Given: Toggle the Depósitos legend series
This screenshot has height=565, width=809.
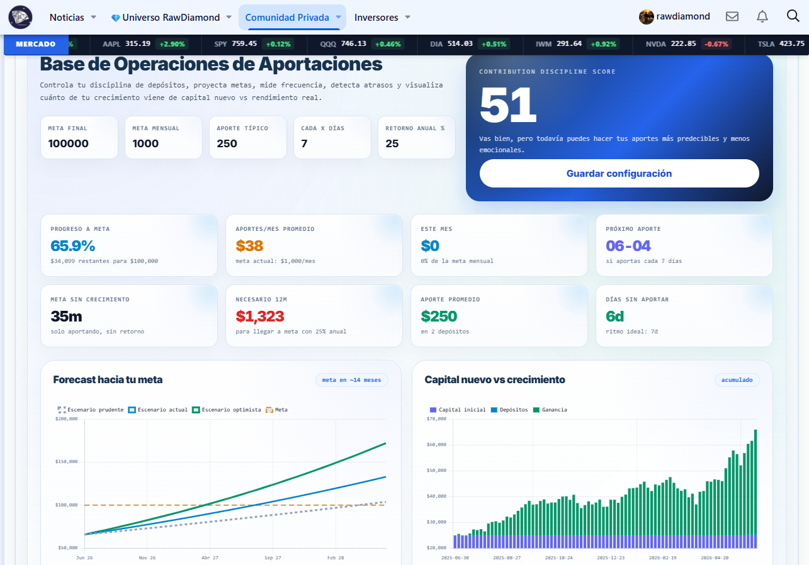Looking at the screenshot, I should 509,410.
